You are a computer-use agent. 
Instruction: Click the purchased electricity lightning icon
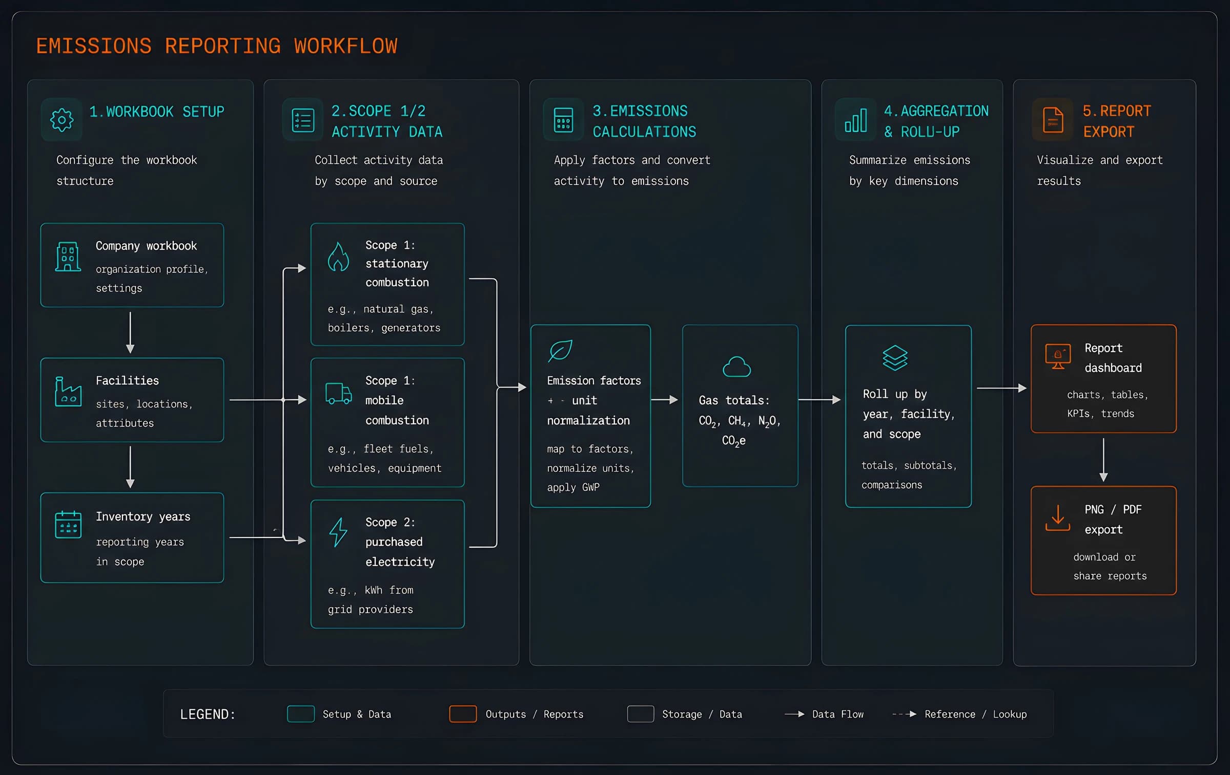coord(338,532)
